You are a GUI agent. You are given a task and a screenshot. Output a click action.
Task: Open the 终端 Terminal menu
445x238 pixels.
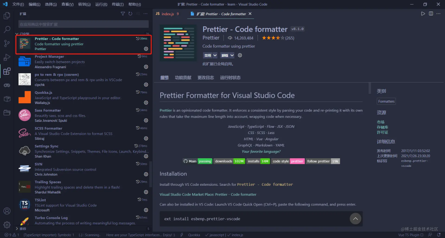[117, 4]
